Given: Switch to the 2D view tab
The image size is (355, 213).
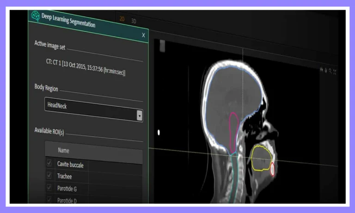Looking at the screenshot, I should coord(122,19).
